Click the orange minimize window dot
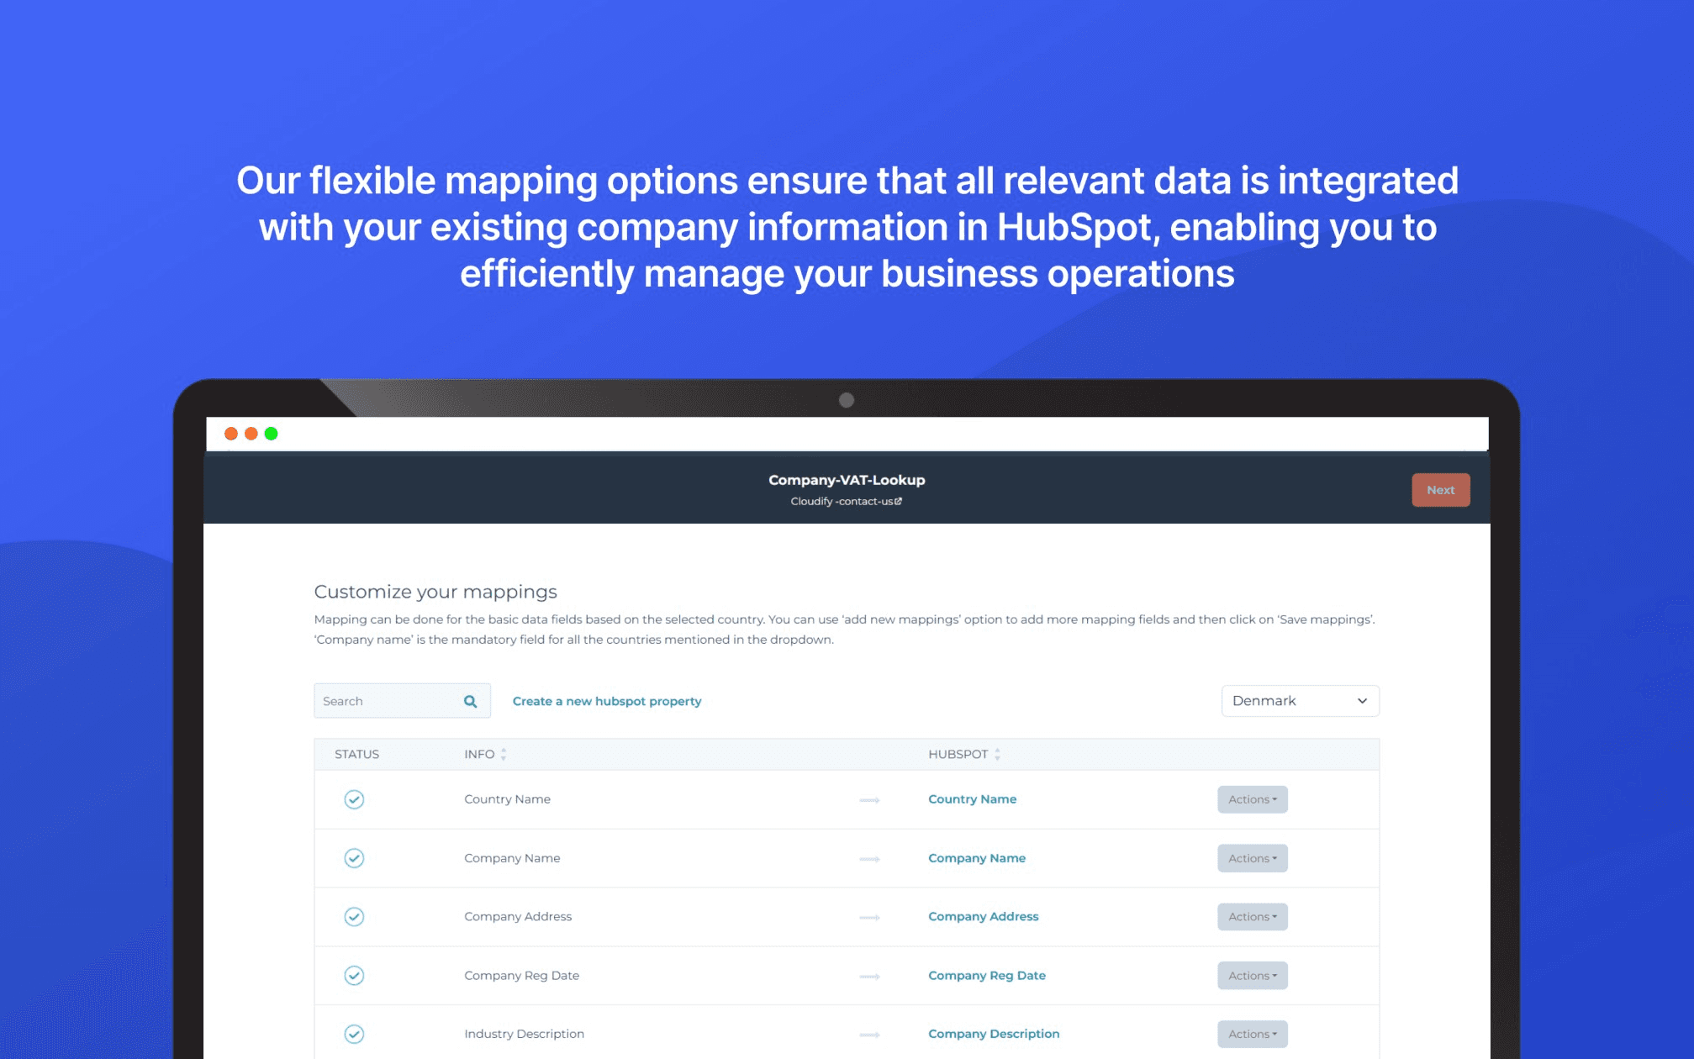Image resolution: width=1694 pixels, height=1059 pixels. click(251, 434)
